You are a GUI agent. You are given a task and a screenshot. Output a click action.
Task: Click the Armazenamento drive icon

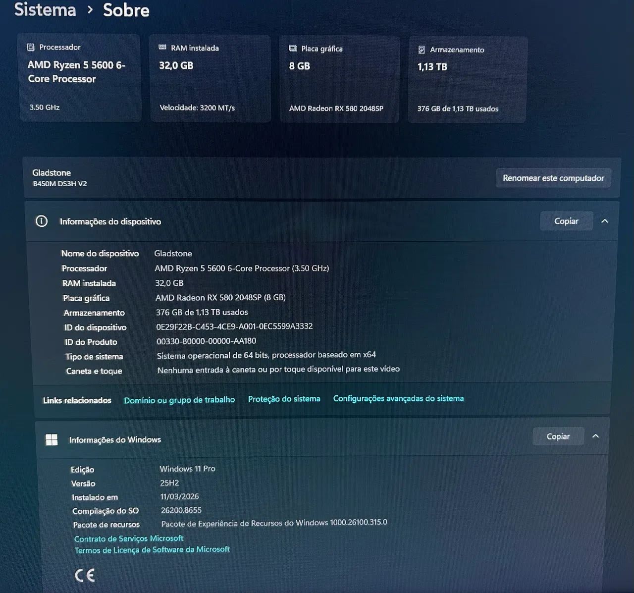click(422, 50)
